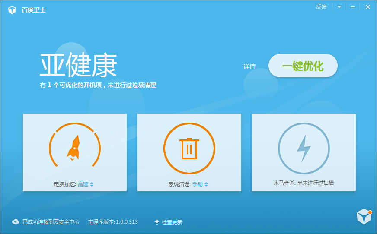This screenshot has width=377, height=234.
Task: Click the 电脑加速: label text
Action: click(65, 184)
